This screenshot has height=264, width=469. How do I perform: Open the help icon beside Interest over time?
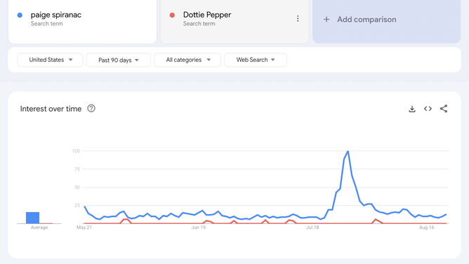click(91, 108)
